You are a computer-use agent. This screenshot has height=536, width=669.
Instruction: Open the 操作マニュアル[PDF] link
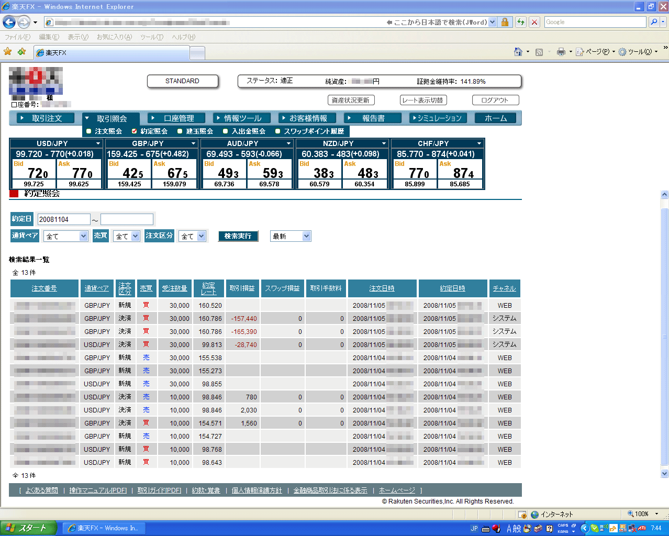pyautogui.click(x=98, y=490)
